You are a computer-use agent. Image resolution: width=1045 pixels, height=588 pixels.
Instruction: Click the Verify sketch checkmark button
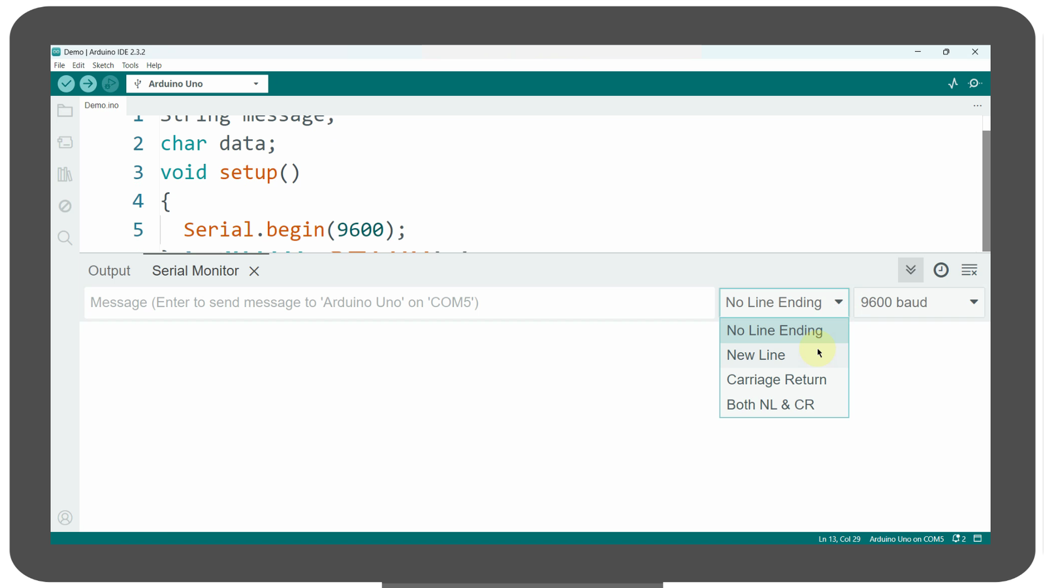(x=66, y=84)
